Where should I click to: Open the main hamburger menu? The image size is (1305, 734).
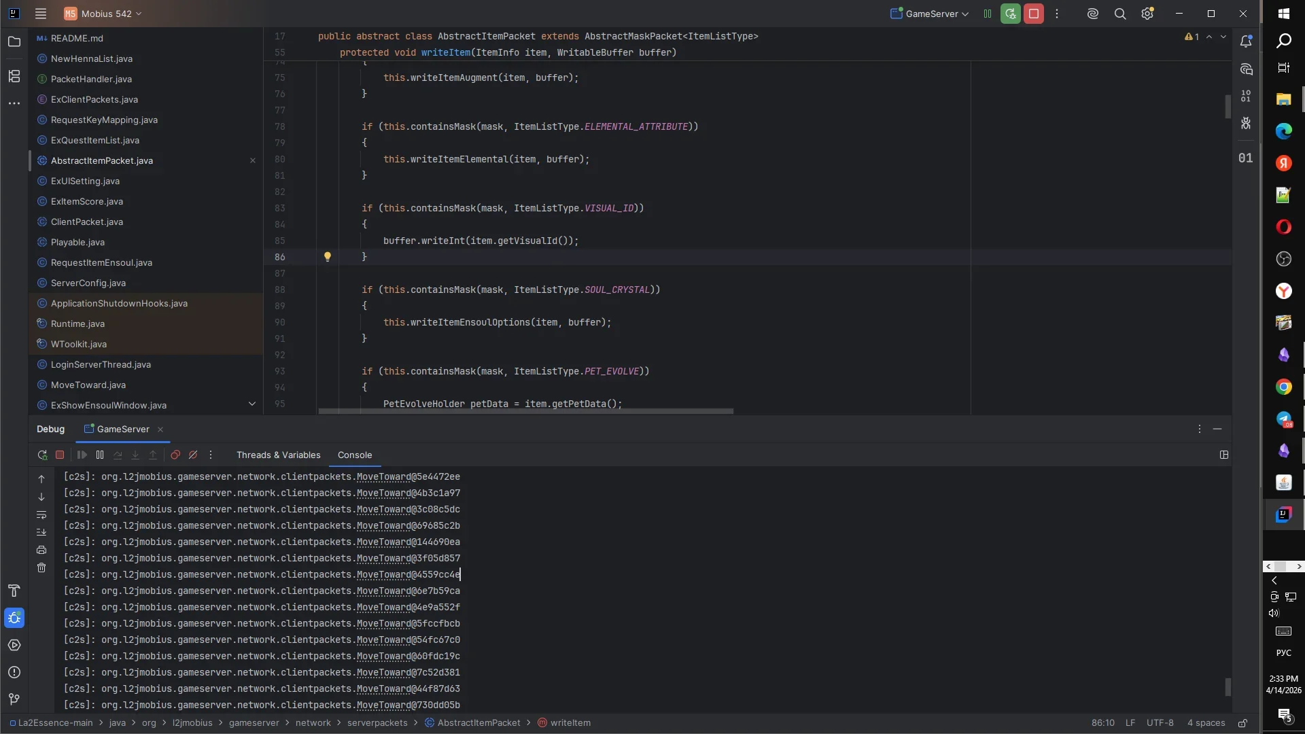(x=41, y=14)
